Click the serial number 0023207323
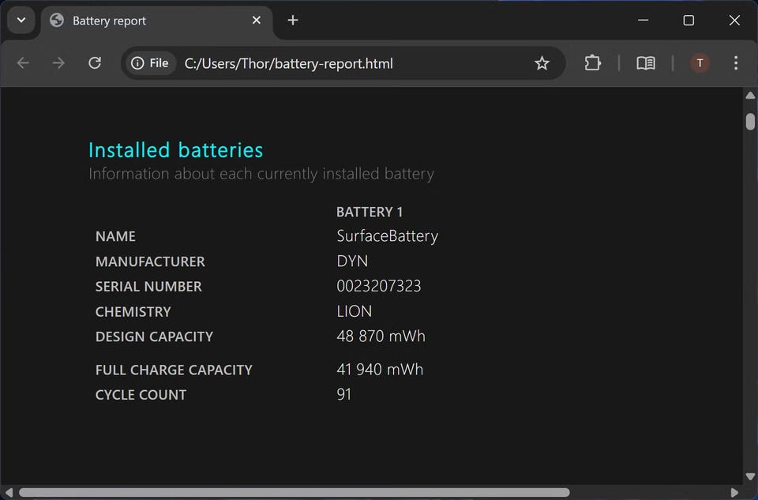The image size is (758, 500). [379, 286]
